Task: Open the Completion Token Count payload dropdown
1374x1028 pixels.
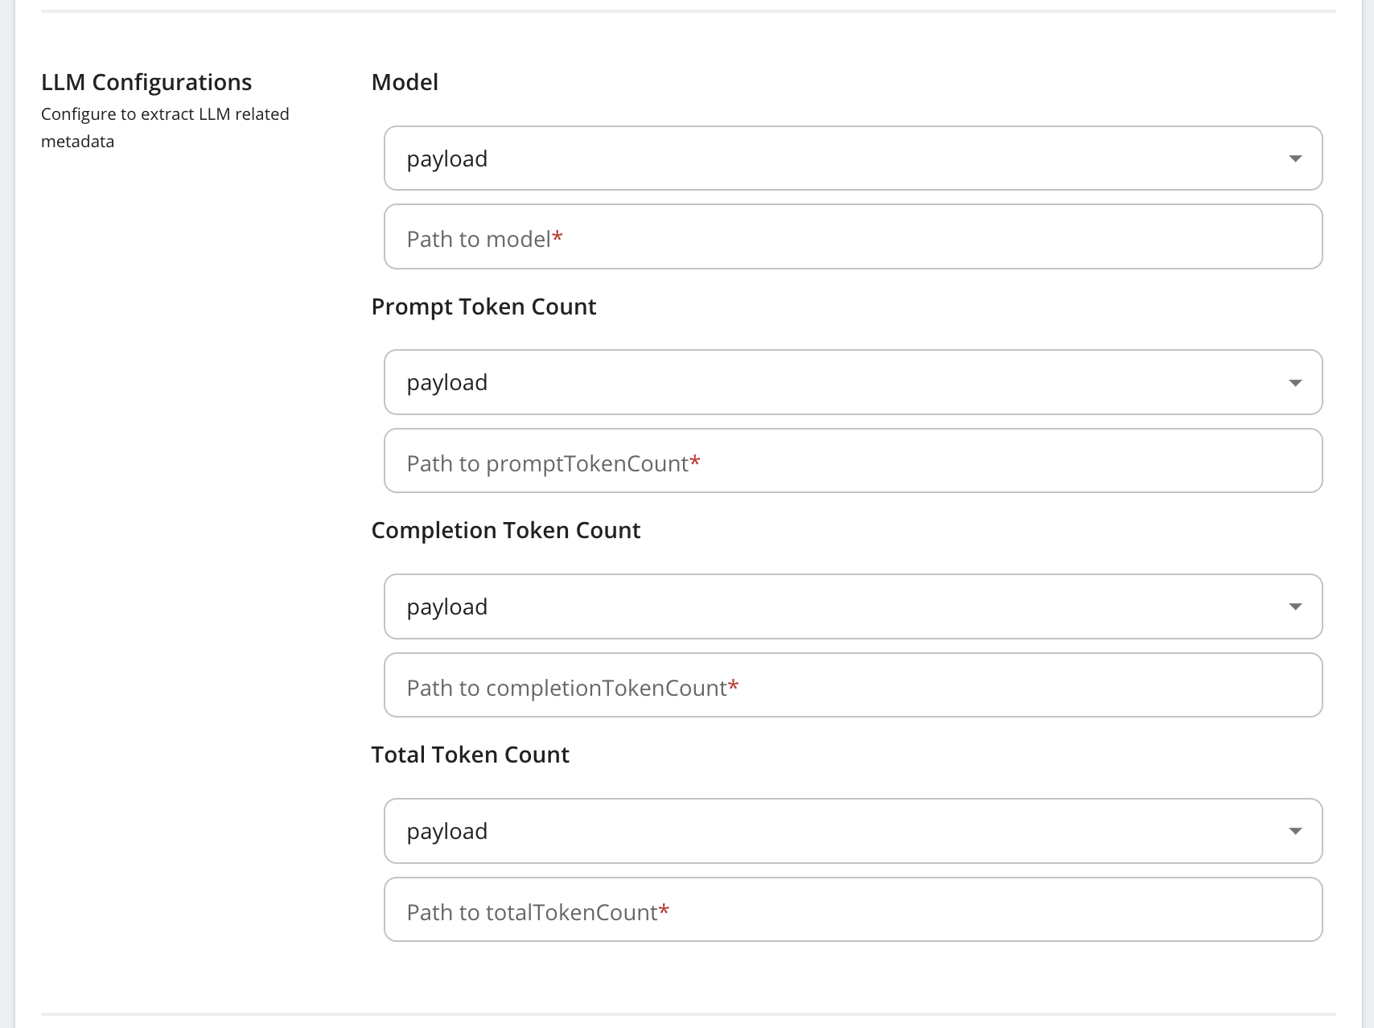Action: [x=854, y=607]
